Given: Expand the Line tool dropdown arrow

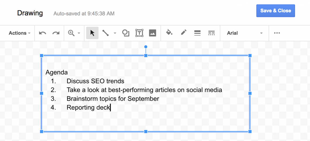Looking at the screenshot, I should pos(115,33).
